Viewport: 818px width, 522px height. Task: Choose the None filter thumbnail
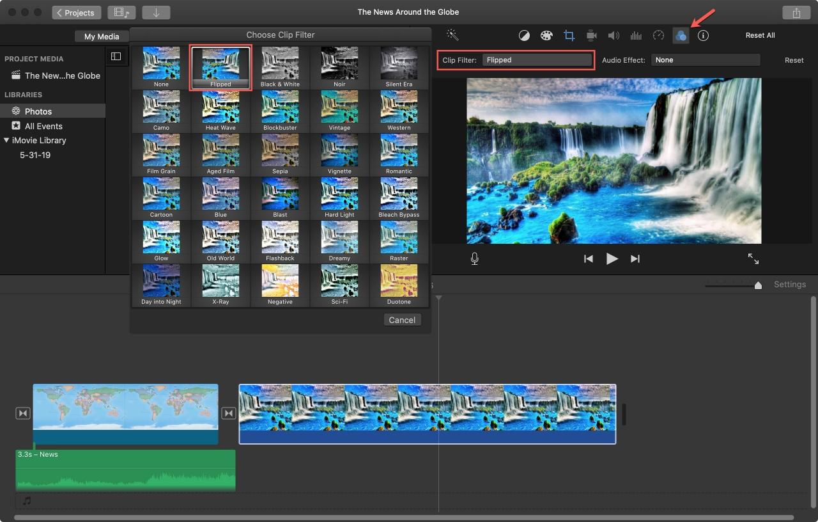[161, 67]
